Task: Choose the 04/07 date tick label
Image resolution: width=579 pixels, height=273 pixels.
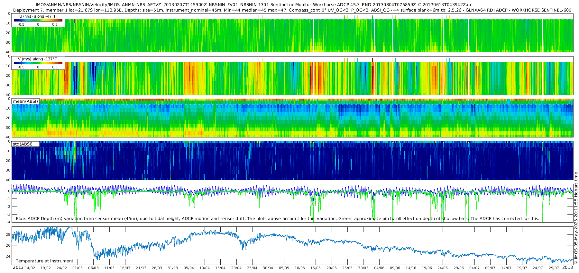Action: tap(474, 268)
